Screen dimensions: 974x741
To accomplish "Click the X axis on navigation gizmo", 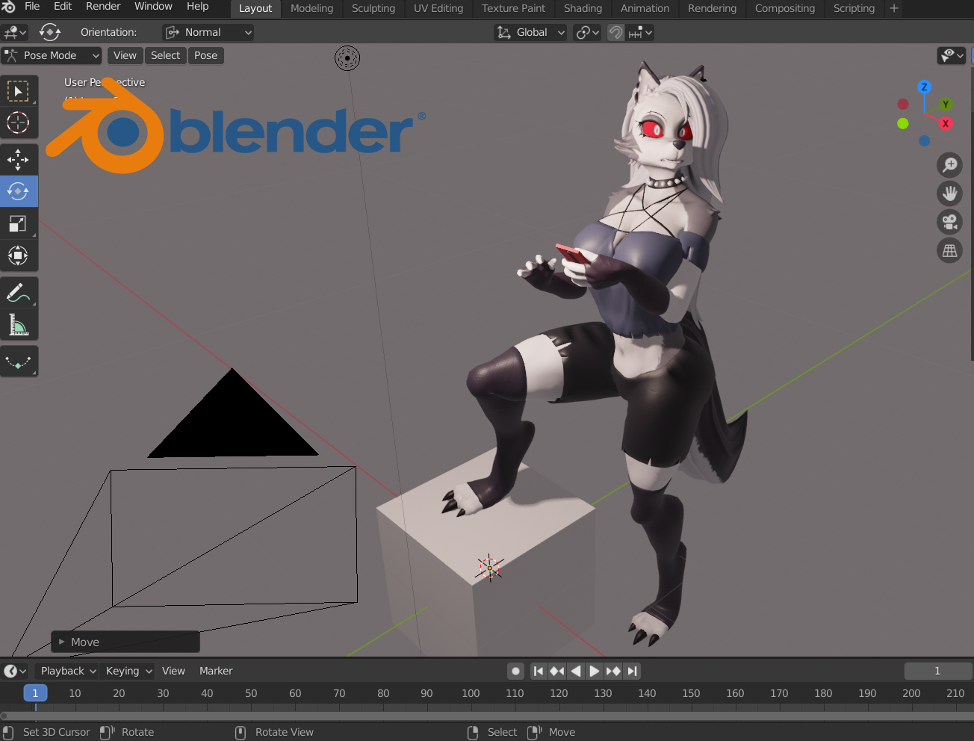I will pyautogui.click(x=946, y=123).
